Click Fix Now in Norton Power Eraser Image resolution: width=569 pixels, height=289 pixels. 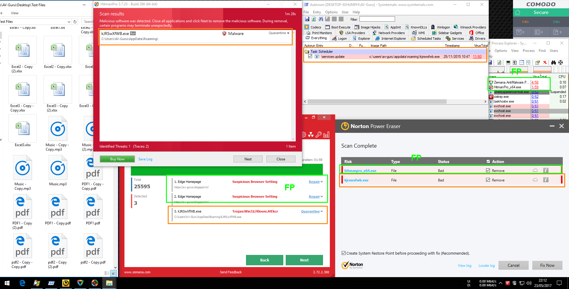pos(547,265)
